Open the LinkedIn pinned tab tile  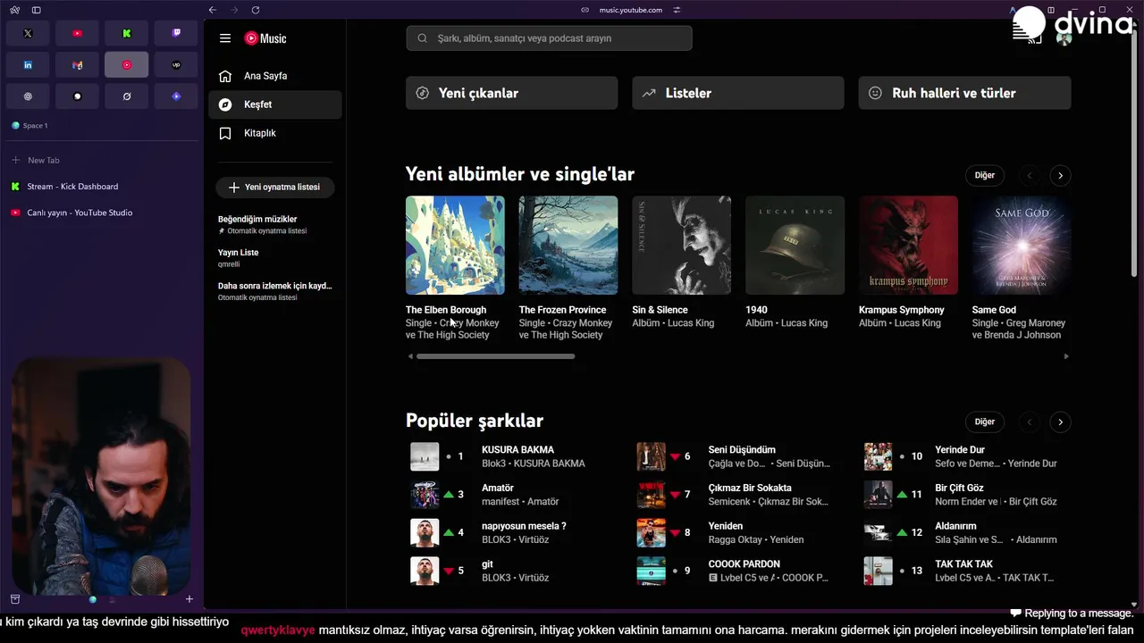[x=28, y=64]
